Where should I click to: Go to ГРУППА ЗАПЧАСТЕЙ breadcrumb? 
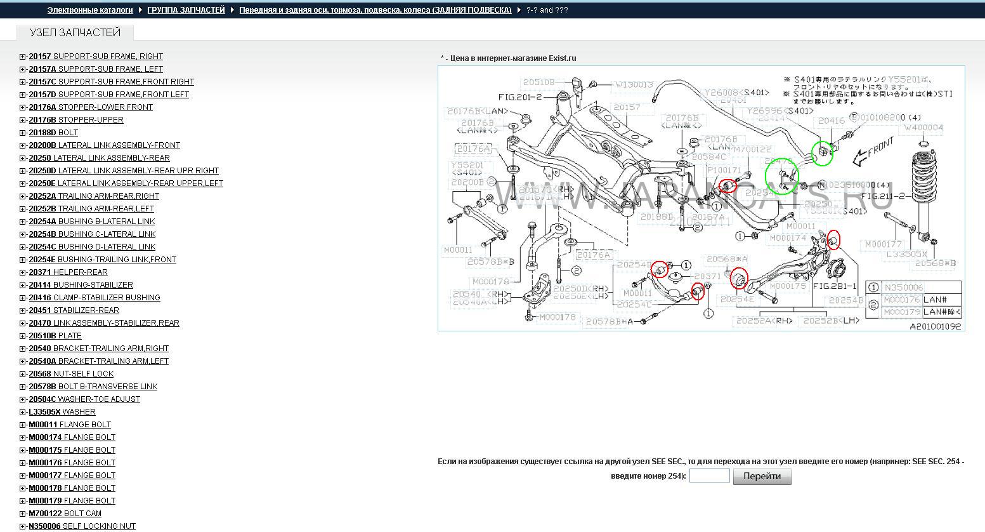click(186, 10)
